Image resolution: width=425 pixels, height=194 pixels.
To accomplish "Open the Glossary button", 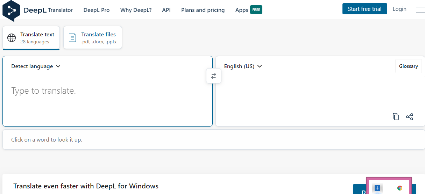I will coord(408,66).
